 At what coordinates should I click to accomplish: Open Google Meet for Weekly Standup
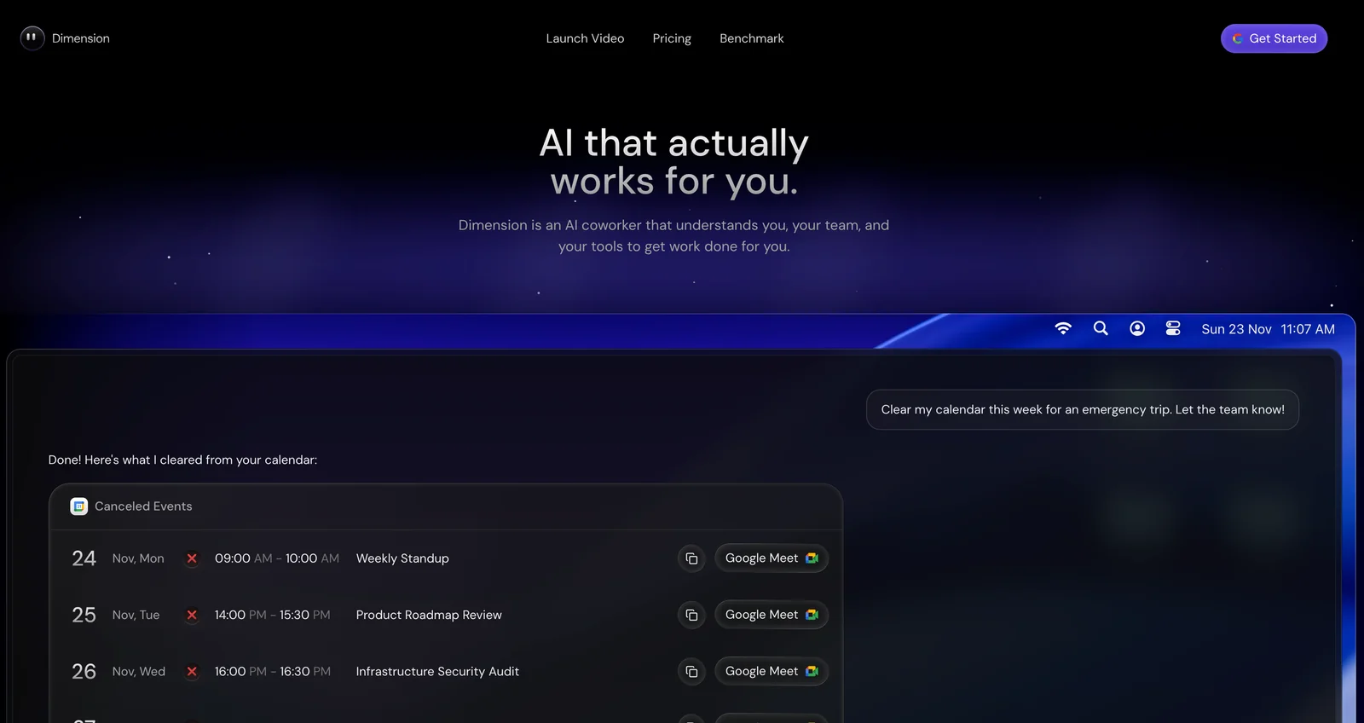point(771,558)
